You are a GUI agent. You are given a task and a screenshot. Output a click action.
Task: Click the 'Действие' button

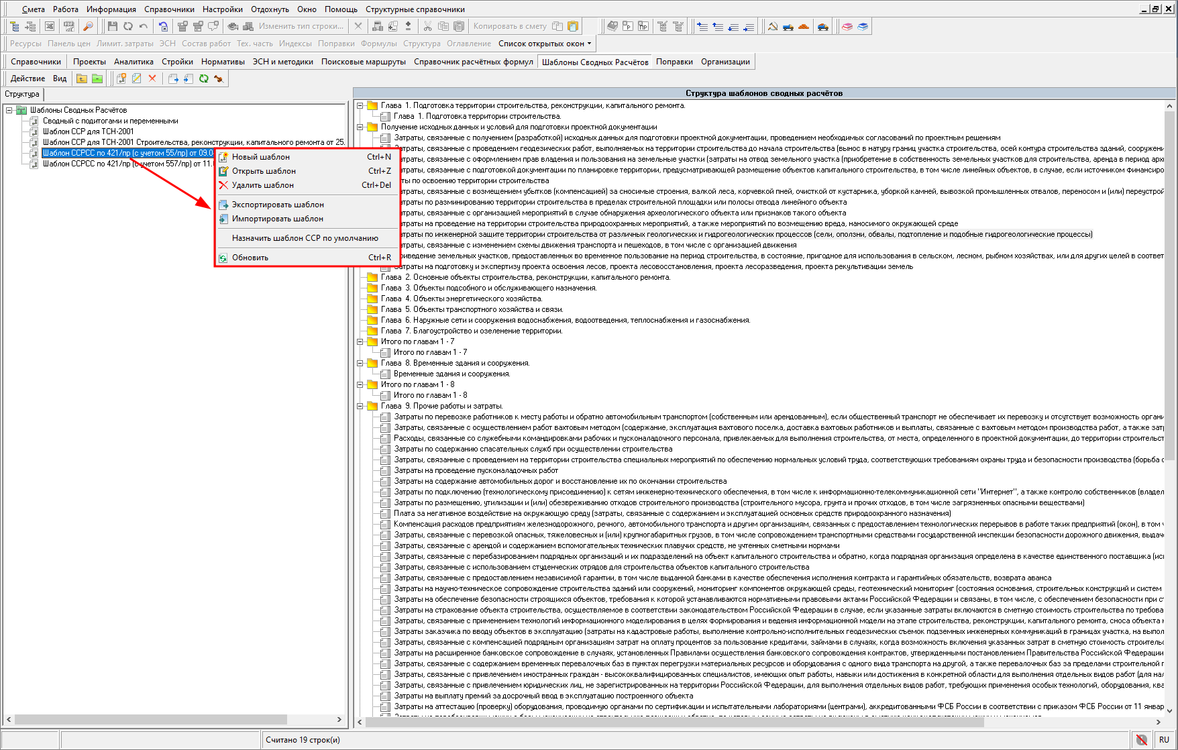(28, 78)
